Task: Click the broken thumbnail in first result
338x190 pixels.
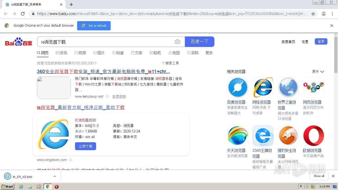Action: pos(54,88)
